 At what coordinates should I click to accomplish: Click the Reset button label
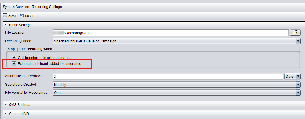click(x=29, y=16)
